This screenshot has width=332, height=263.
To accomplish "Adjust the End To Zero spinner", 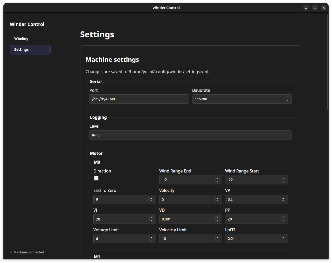I will (x=151, y=199).
